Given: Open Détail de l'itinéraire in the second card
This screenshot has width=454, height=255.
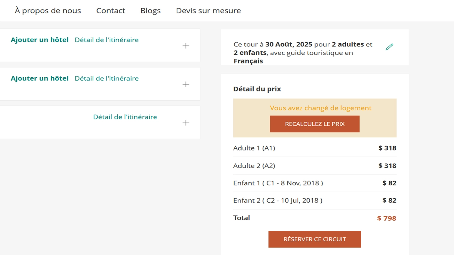Looking at the screenshot, I should 107,78.
